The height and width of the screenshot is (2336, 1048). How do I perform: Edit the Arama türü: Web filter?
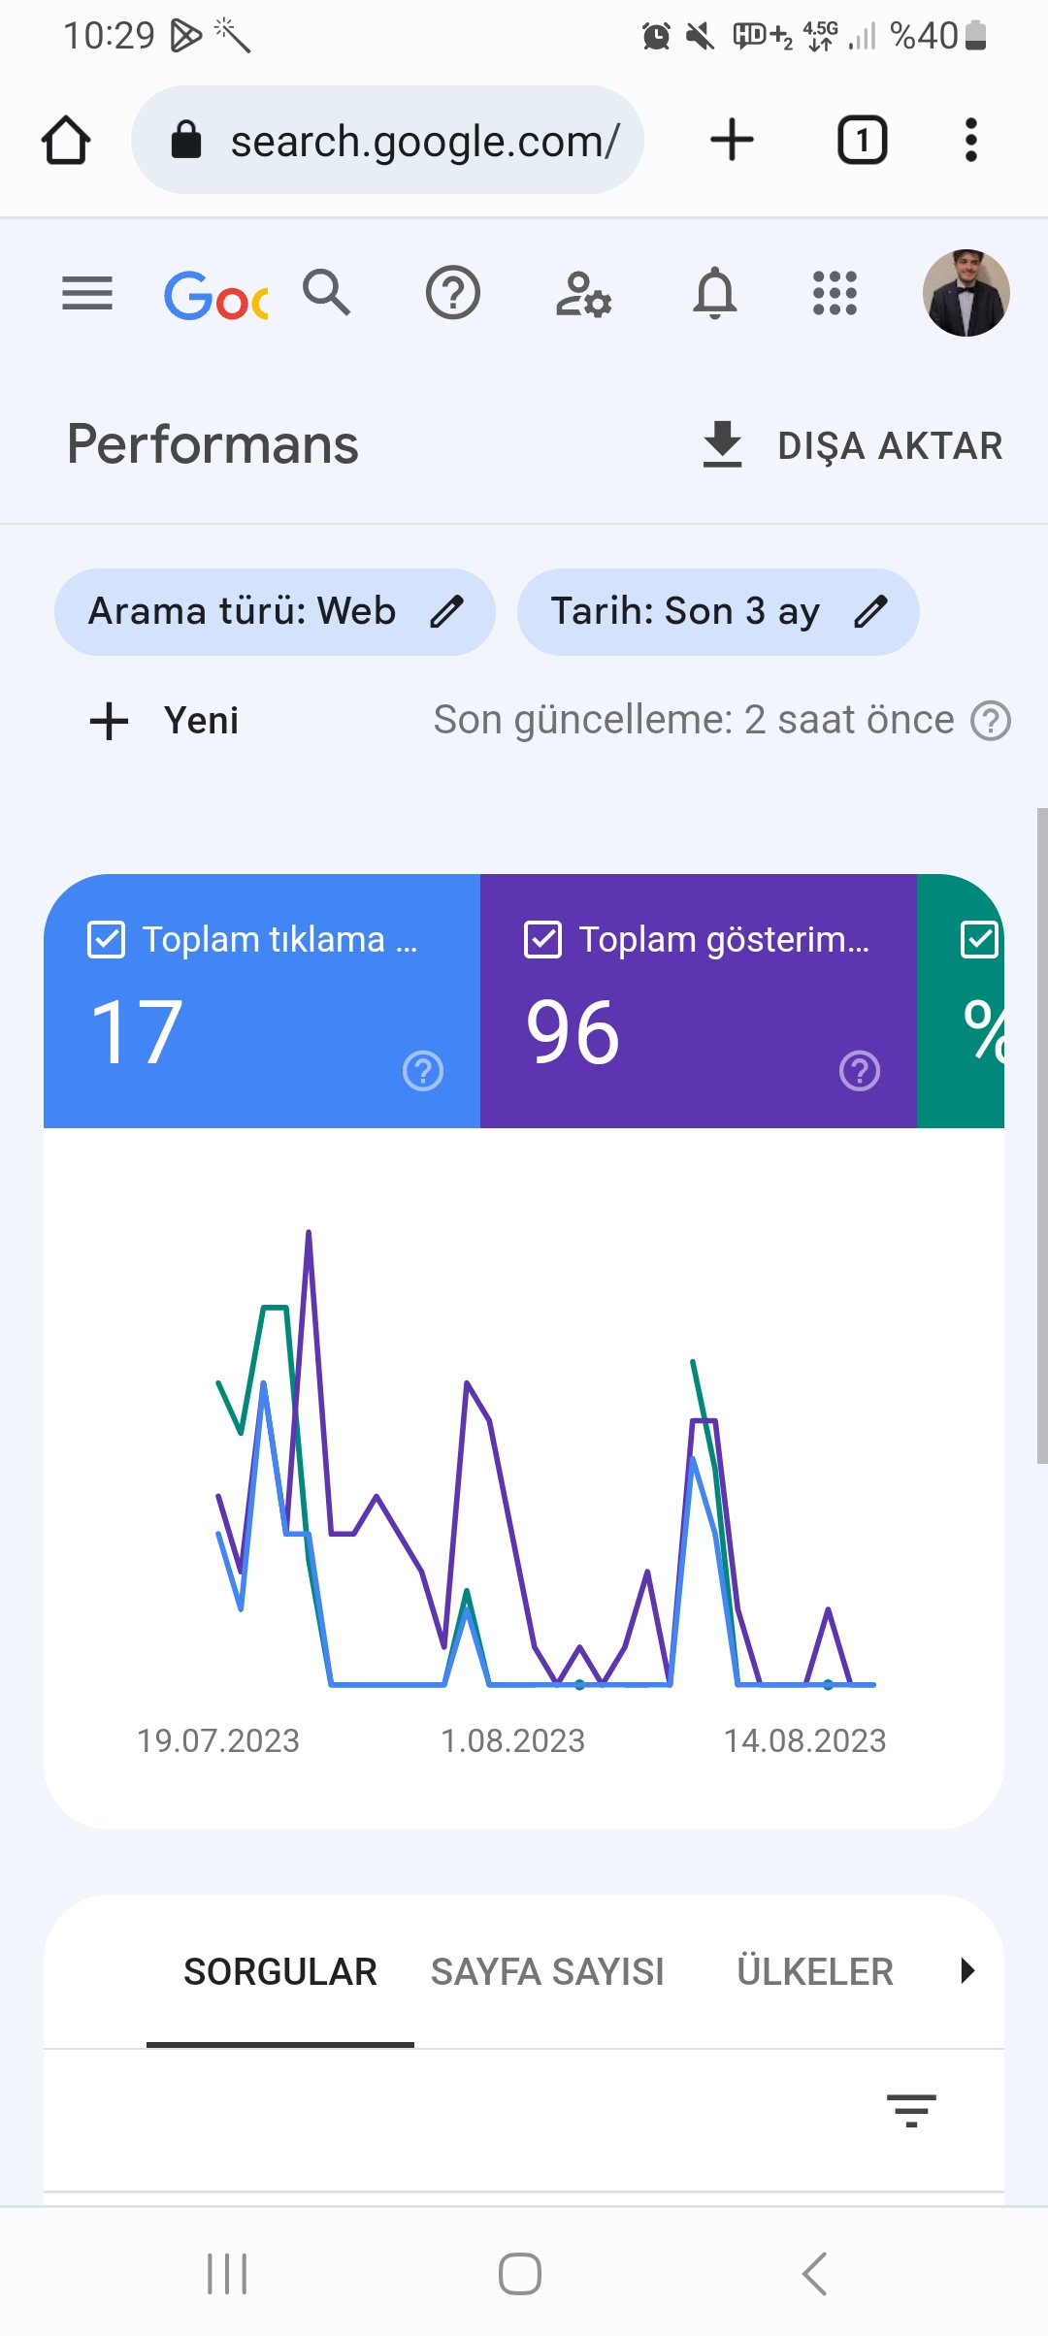click(x=275, y=612)
